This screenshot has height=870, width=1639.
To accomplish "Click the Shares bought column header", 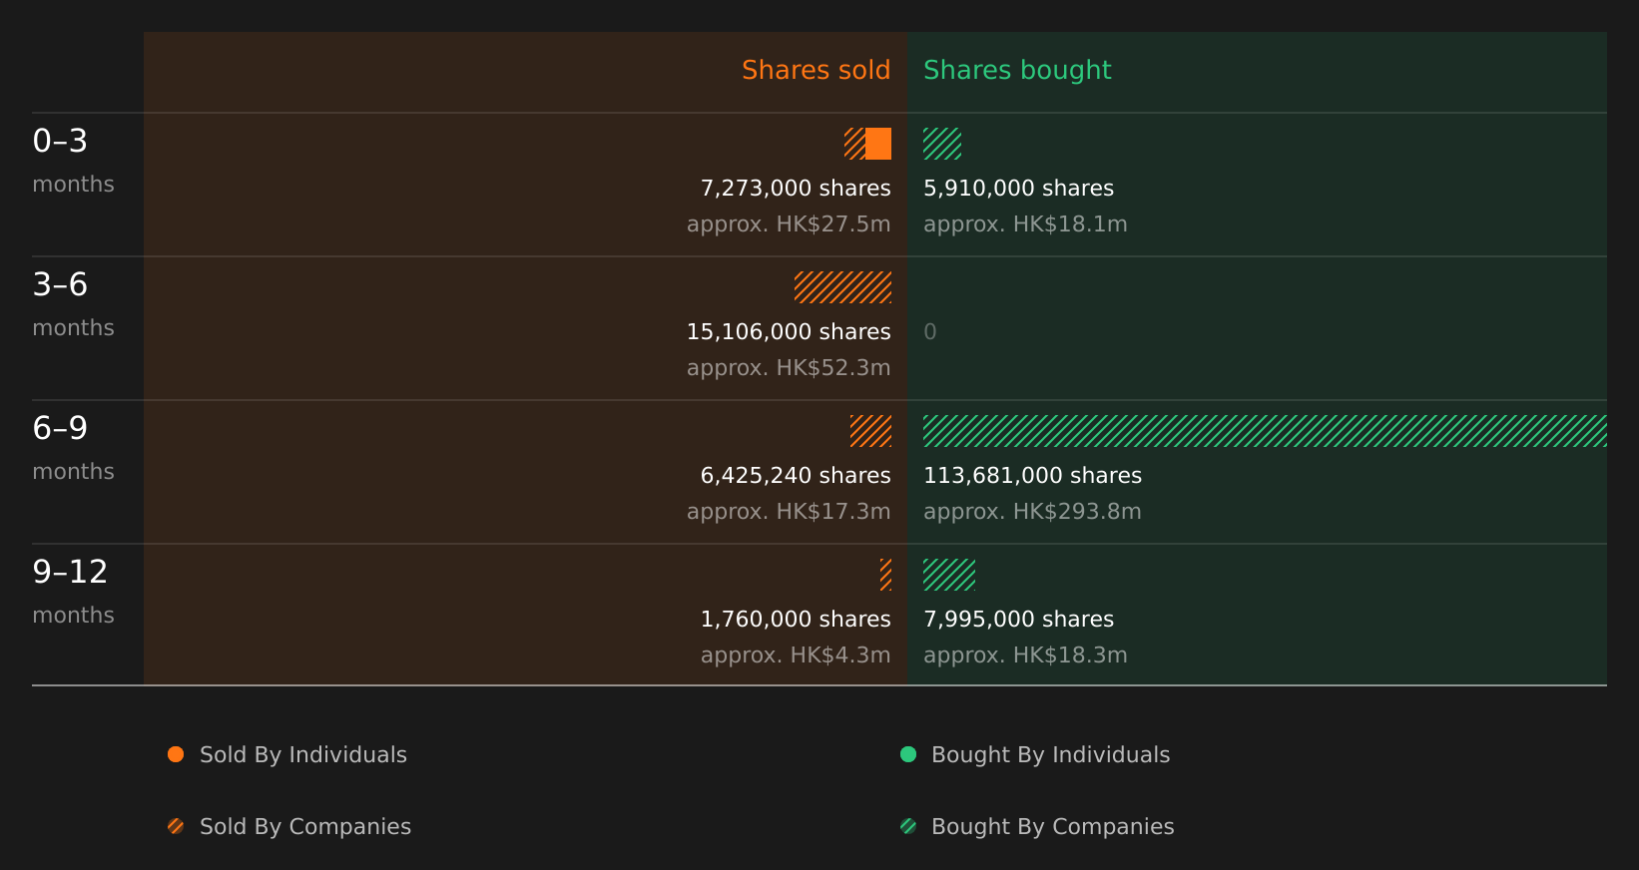I will tap(1017, 71).
